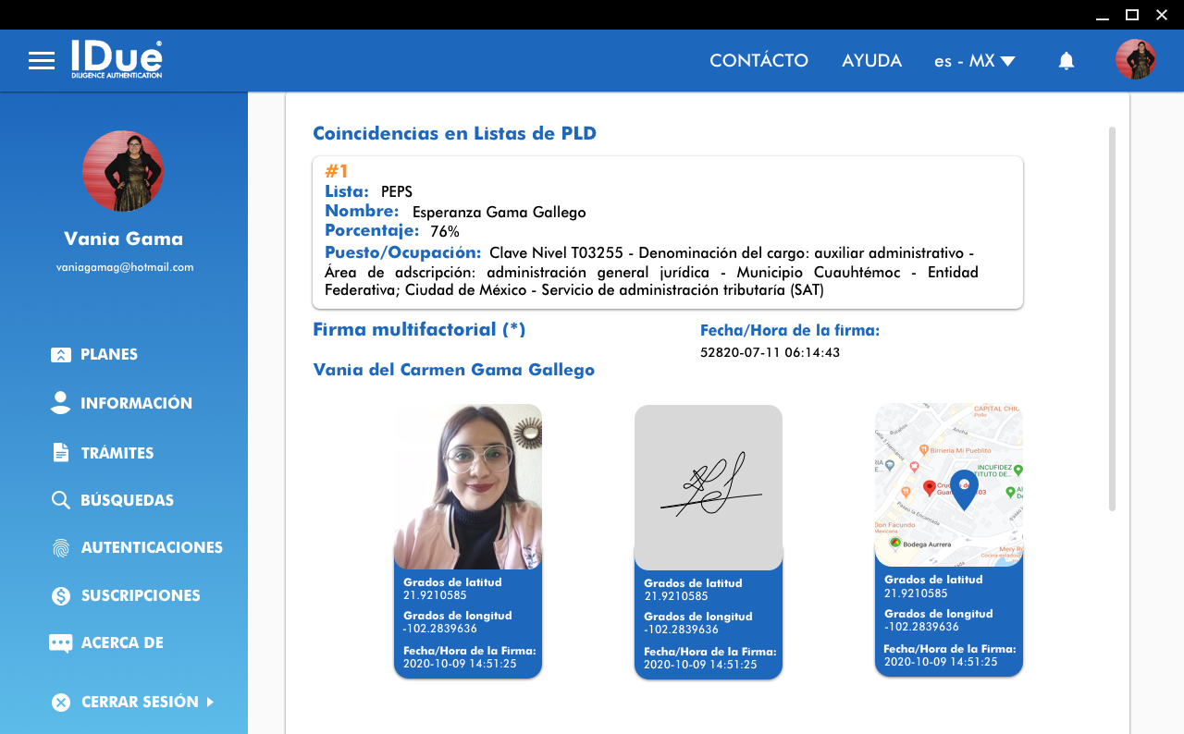Click the vertical scrollbar thumb
The image size is (1184, 734).
click(1112, 318)
